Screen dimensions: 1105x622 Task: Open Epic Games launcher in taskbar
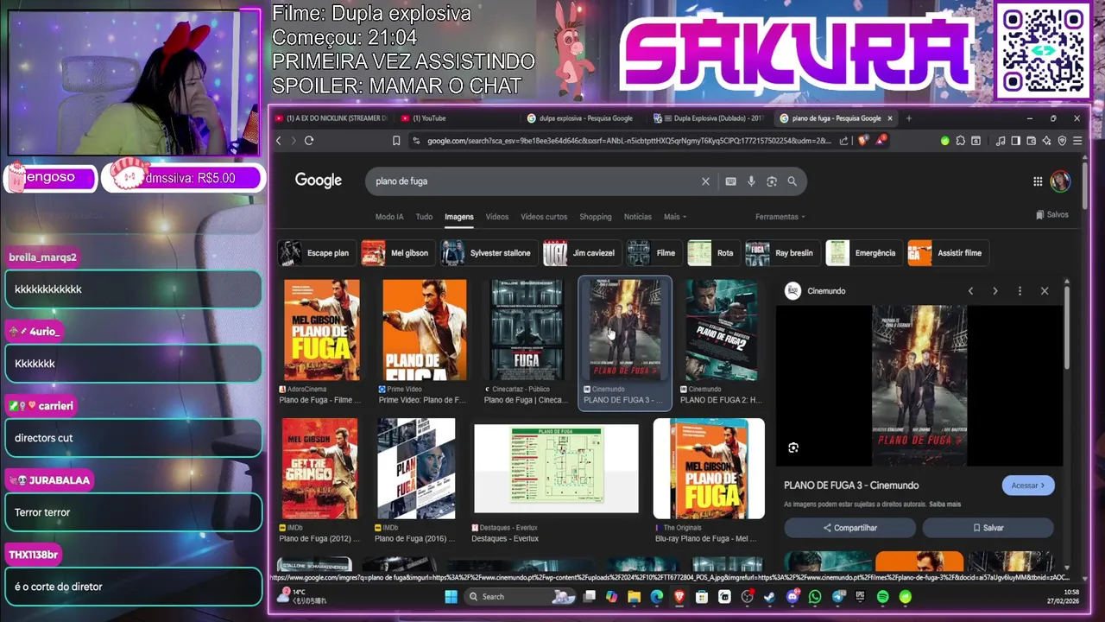[860, 597]
